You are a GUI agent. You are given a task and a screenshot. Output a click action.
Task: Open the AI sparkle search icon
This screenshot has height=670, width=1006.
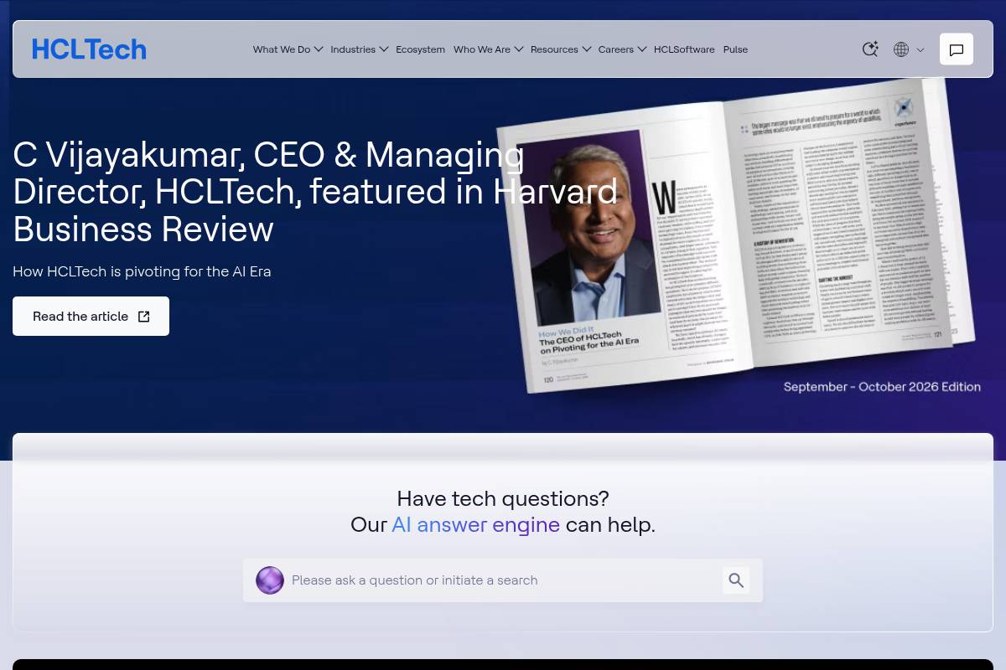pos(870,49)
